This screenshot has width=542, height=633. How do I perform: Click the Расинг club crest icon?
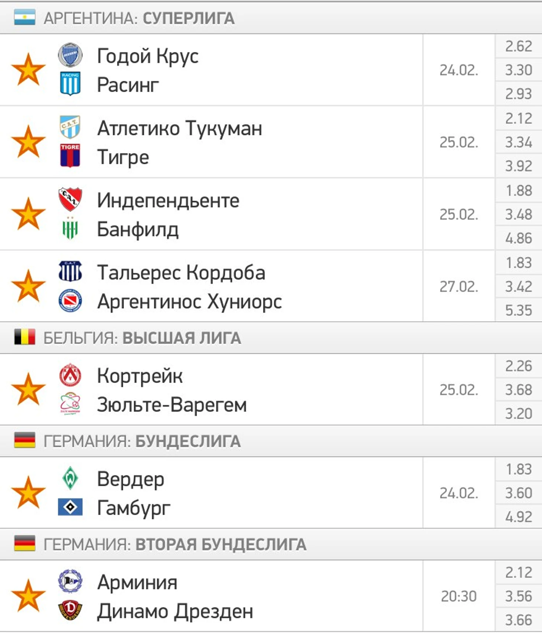(70, 84)
